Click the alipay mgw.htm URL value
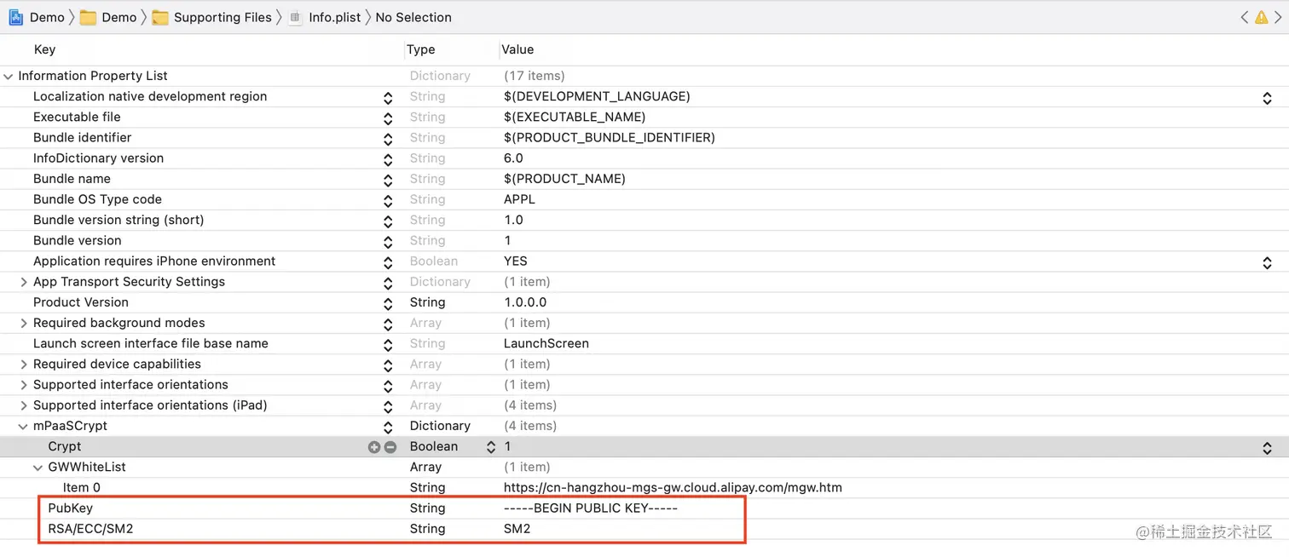The image size is (1289, 557). pyautogui.click(x=673, y=488)
